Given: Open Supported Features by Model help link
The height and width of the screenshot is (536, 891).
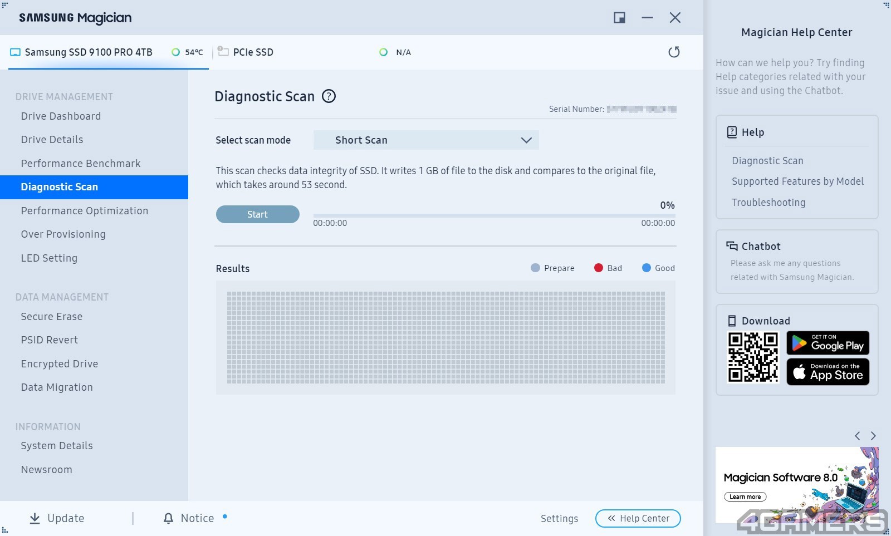Looking at the screenshot, I should coord(797,181).
